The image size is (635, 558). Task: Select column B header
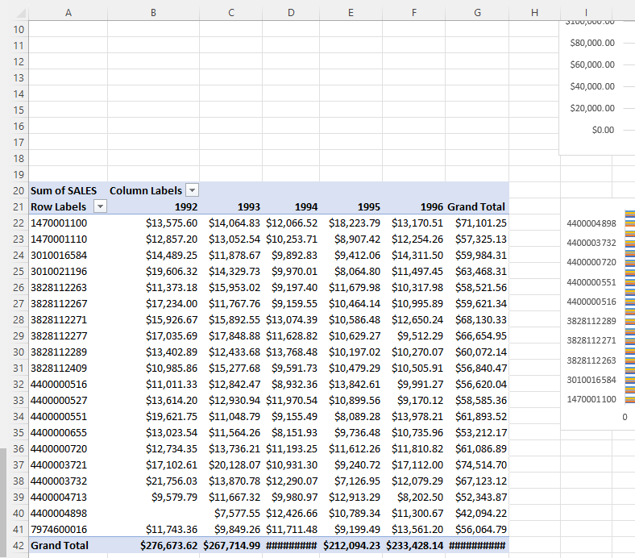pyautogui.click(x=153, y=12)
